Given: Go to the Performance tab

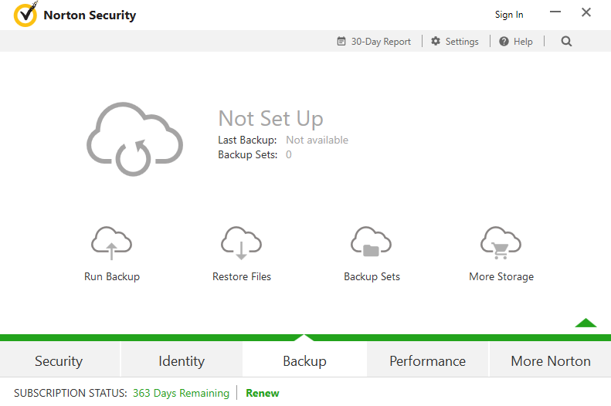Looking at the screenshot, I should pos(427,360).
